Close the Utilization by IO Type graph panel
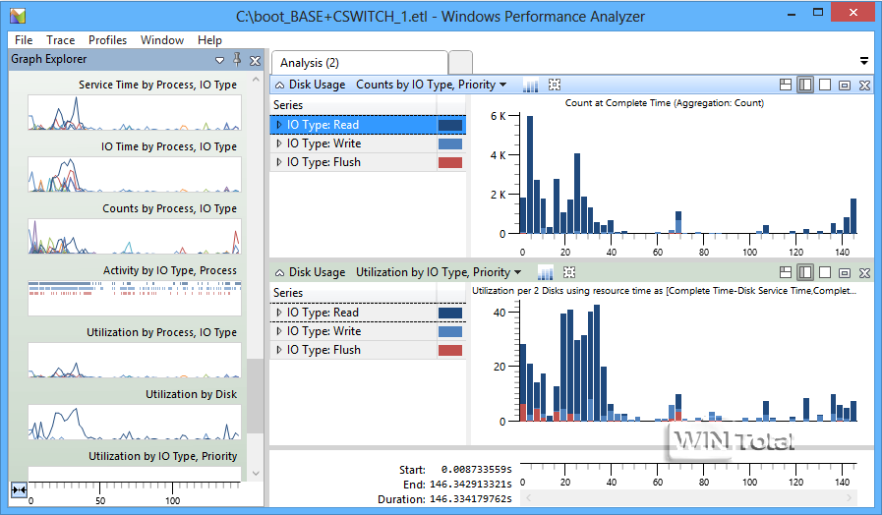 [864, 273]
